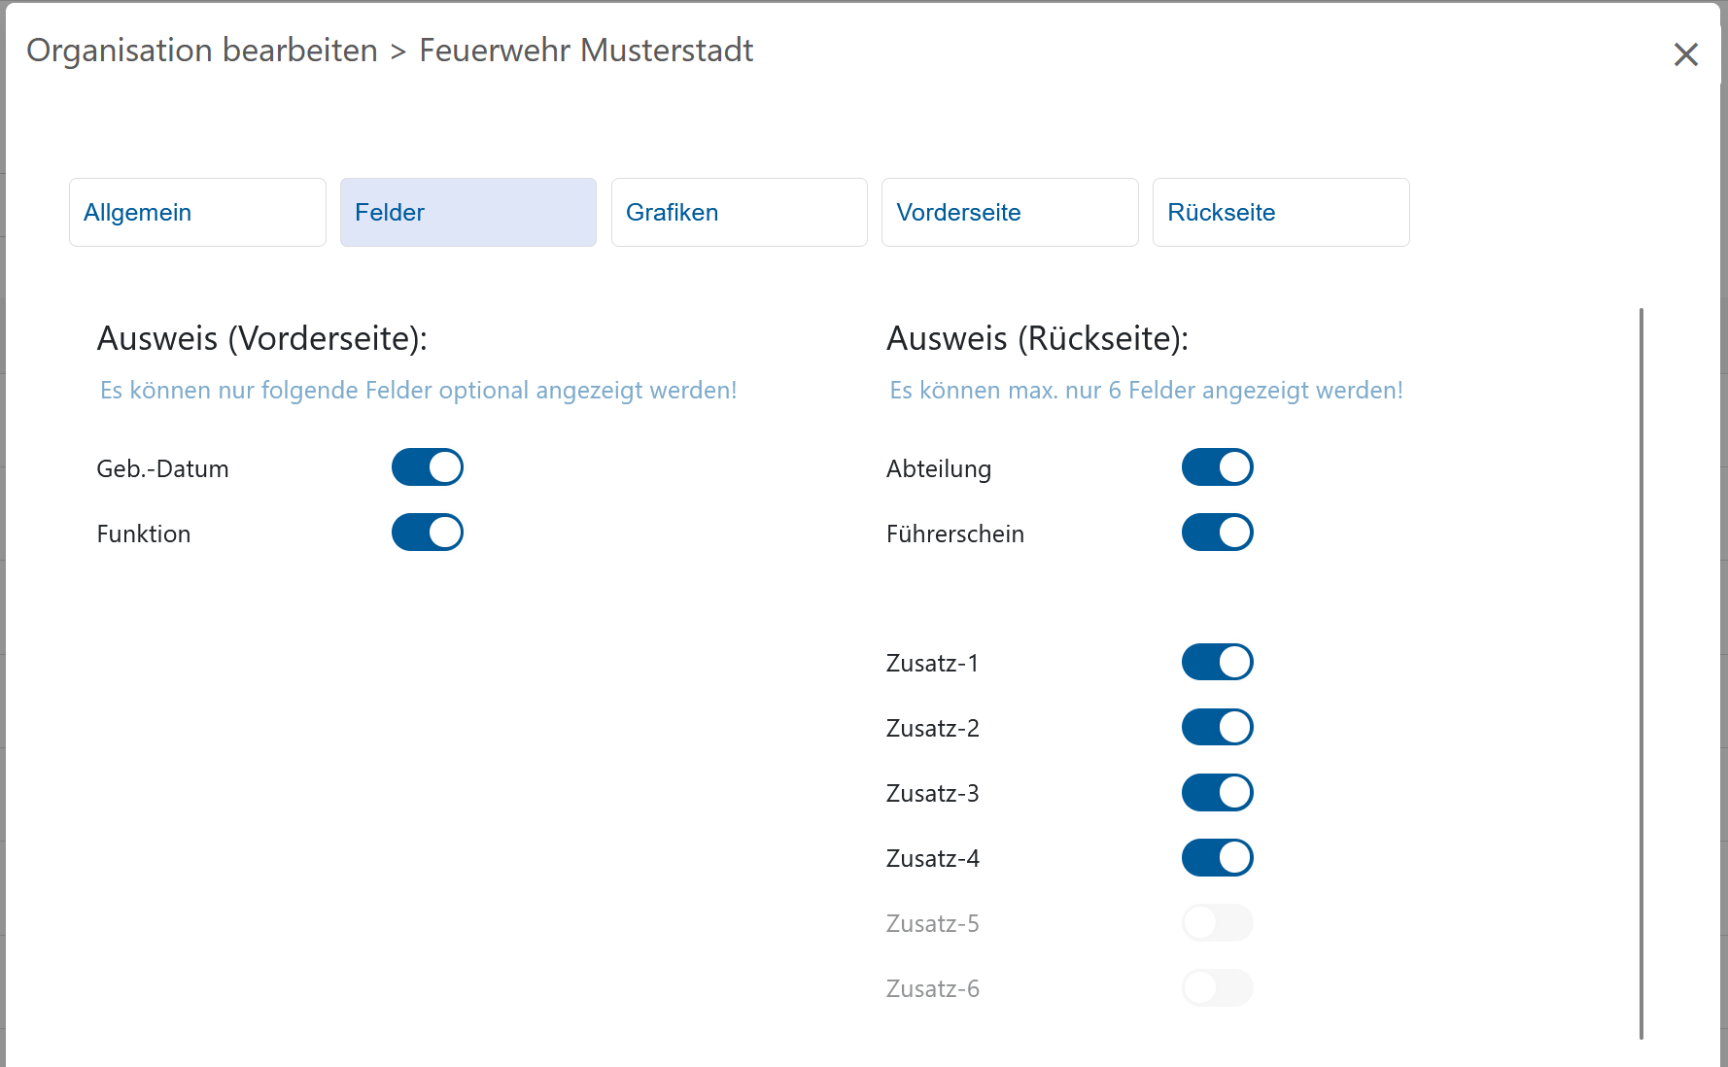
Task: Switch off the Zusatz-1 toggle
Action: point(1218,662)
